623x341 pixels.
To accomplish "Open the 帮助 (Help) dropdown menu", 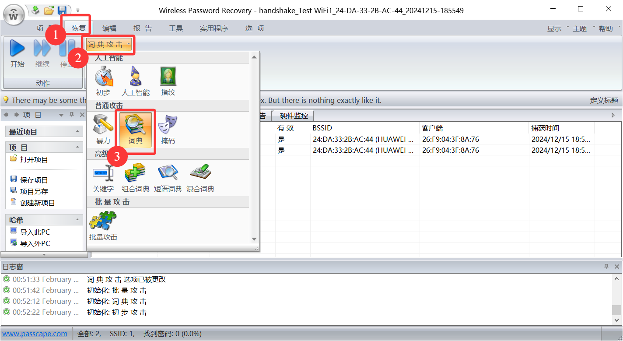I will coord(609,28).
